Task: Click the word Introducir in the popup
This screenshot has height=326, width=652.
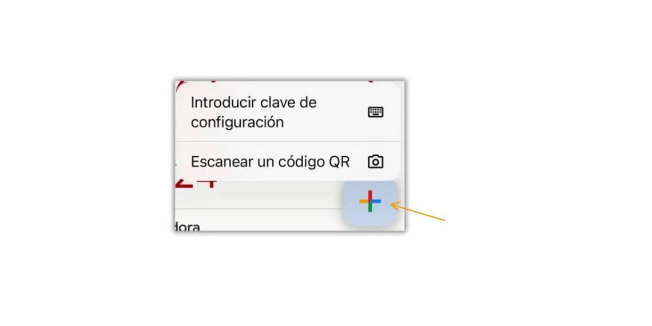Action: pyautogui.click(x=223, y=102)
